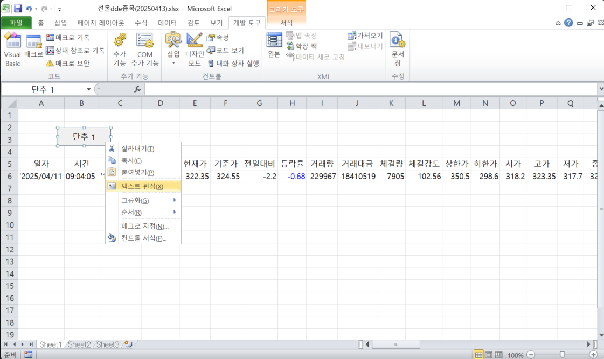
Task: Toggle 디자인 모드 (Design Mode)
Action: click(194, 48)
